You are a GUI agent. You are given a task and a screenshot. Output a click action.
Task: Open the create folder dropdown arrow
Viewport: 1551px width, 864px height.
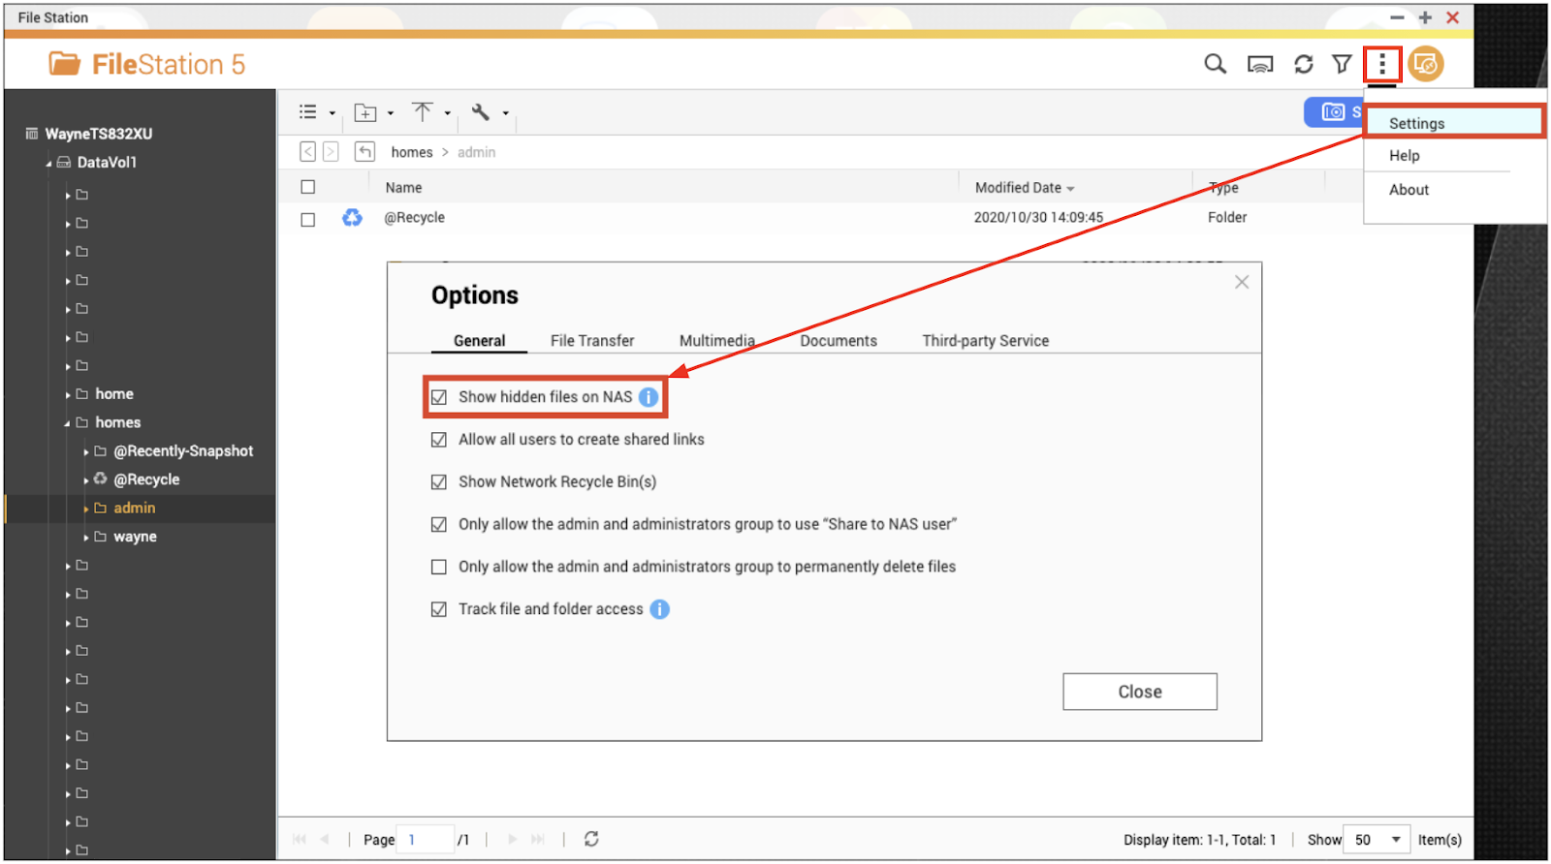tap(391, 113)
